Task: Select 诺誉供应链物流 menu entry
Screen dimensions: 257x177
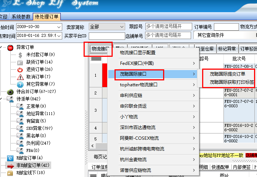Action: coord(153,170)
